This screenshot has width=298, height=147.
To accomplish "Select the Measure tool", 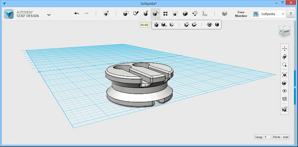I will tap(205, 13).
